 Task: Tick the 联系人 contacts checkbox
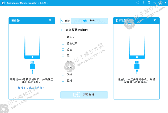pyautogui.click(x=63, y=37)
